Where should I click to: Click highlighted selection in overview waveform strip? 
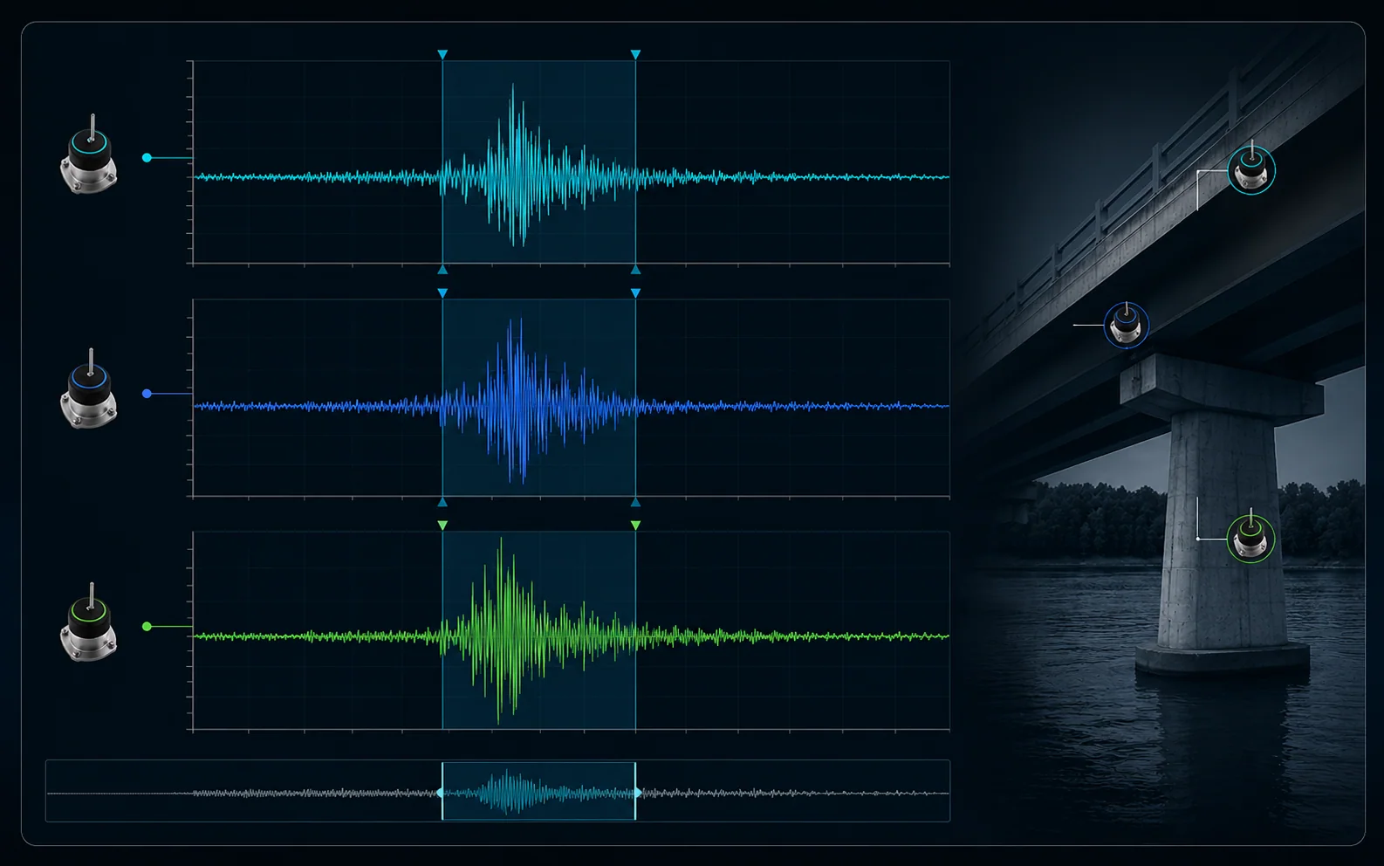click(538, 792)
